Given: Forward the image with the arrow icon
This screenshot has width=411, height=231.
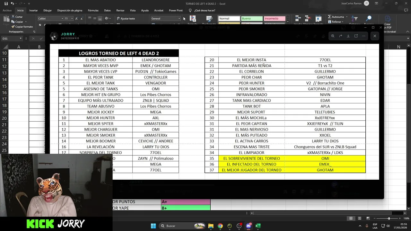Looking at the screenshot, I should pos(340,36).
